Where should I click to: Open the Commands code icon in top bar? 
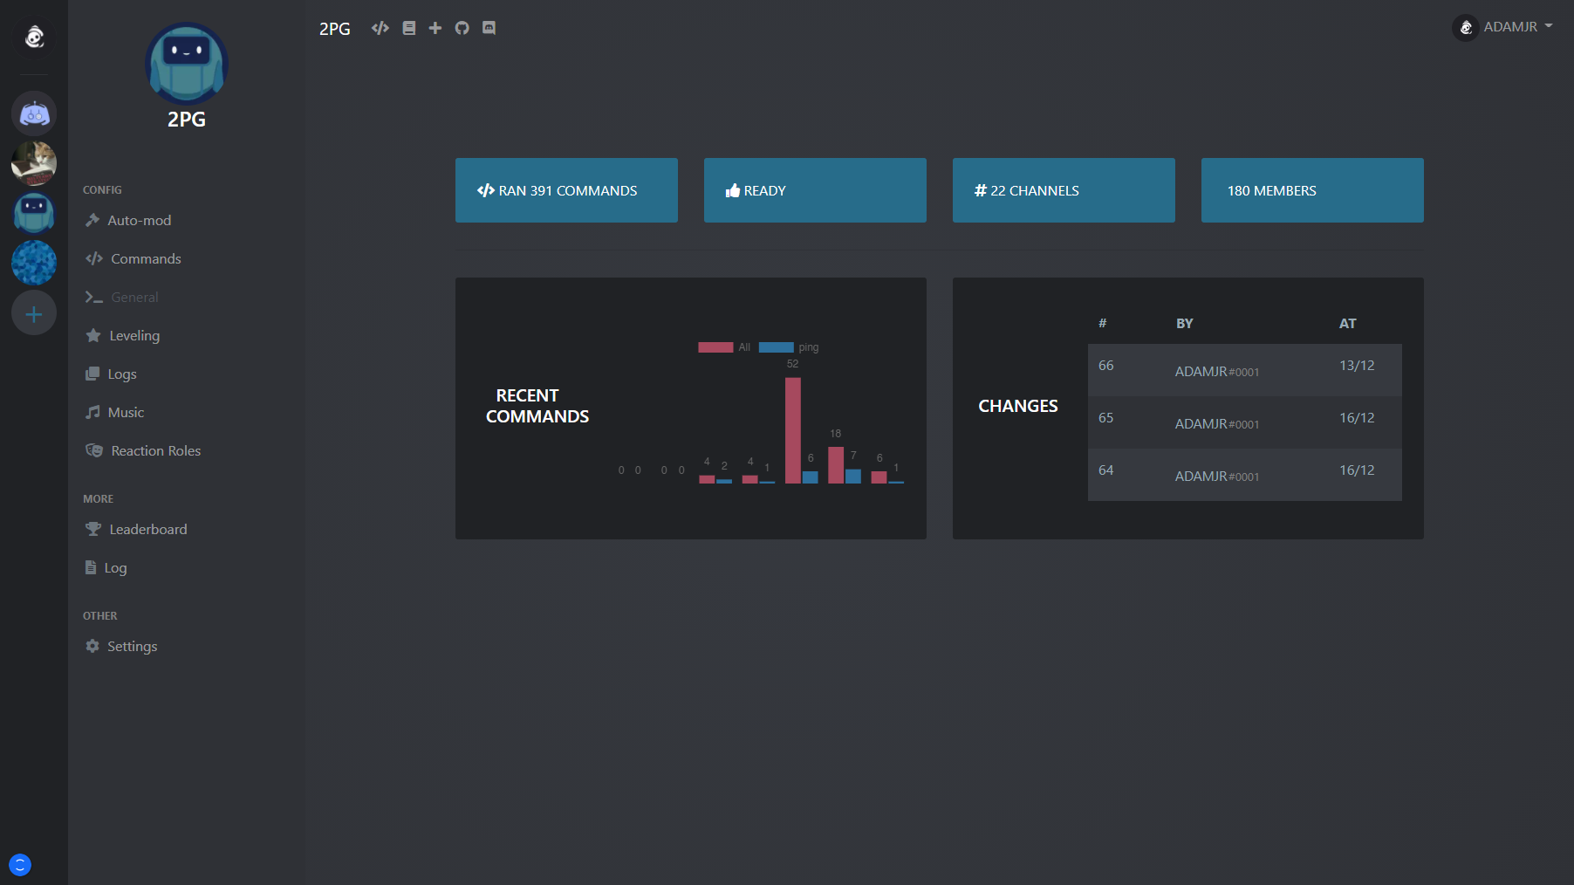point(380,28)
